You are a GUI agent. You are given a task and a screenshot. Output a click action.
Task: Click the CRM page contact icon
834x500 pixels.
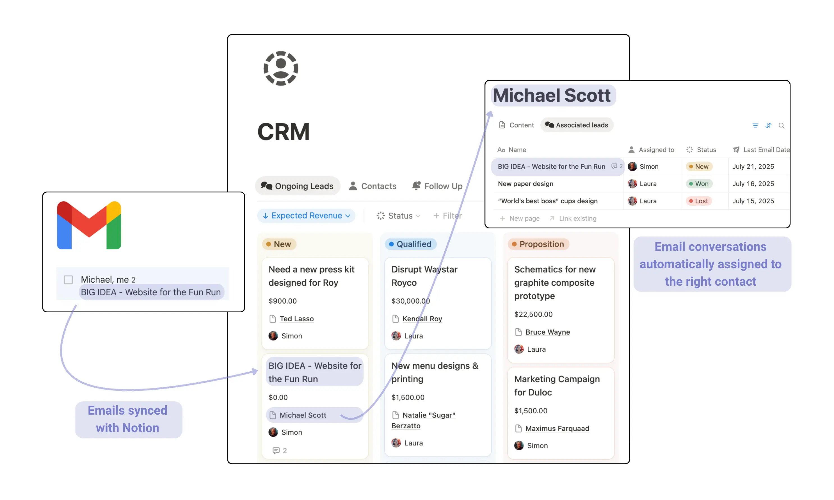click(x=280, y=68)
